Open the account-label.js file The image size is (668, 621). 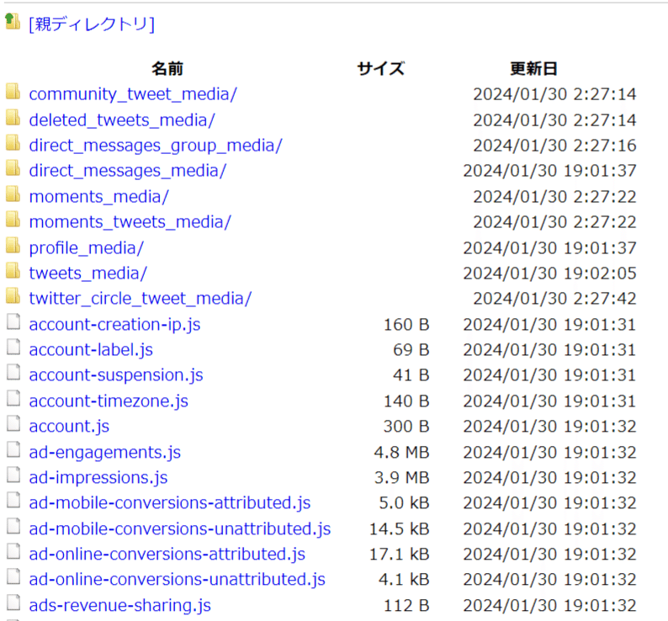pos(91,350)
